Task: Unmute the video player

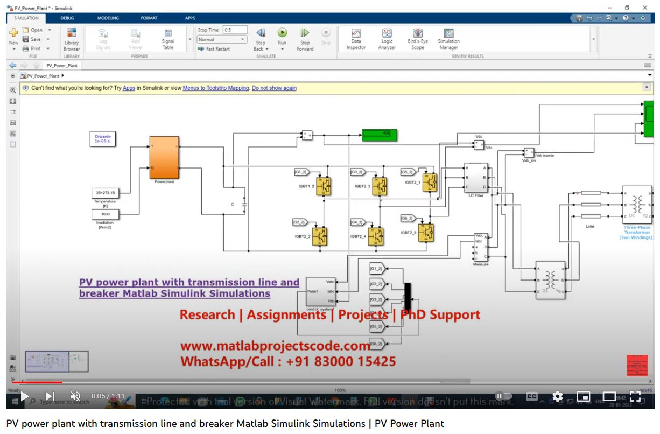Action: pyautogui.click(x=75, y=396)
